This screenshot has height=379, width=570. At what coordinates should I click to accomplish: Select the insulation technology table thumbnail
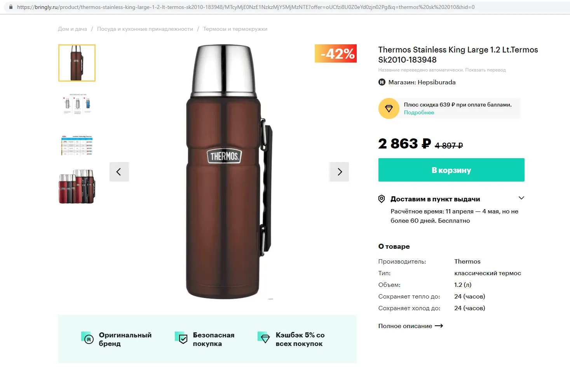click(77, 145)
